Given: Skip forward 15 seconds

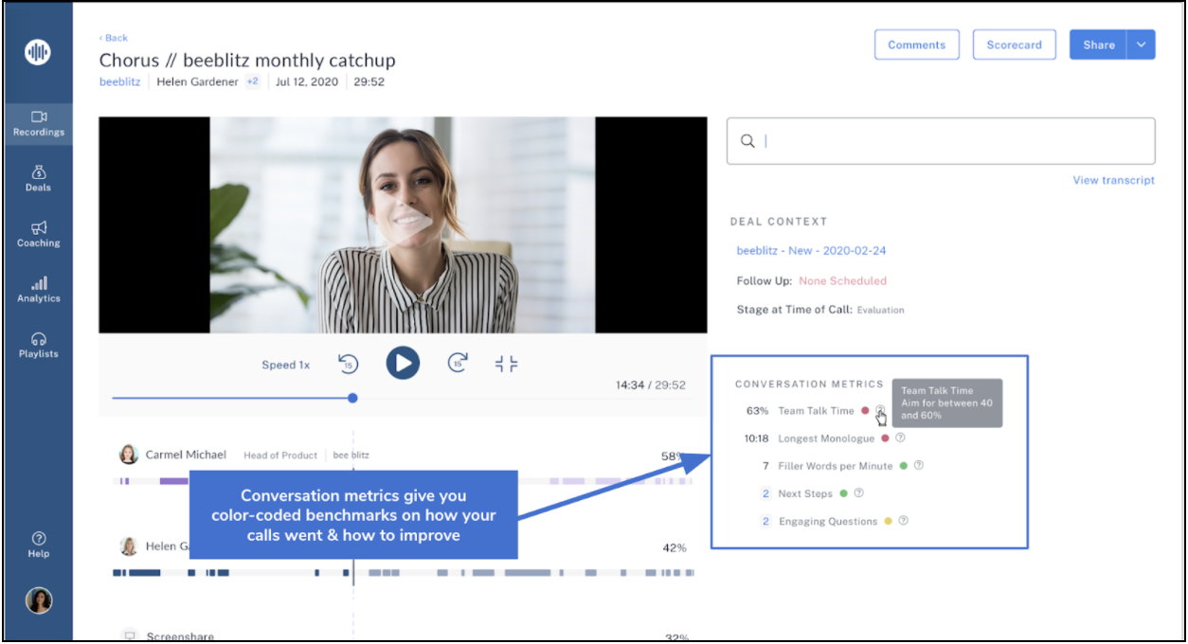Looking at the screenshot, I should pyautogui.click(x=458, y=364).
